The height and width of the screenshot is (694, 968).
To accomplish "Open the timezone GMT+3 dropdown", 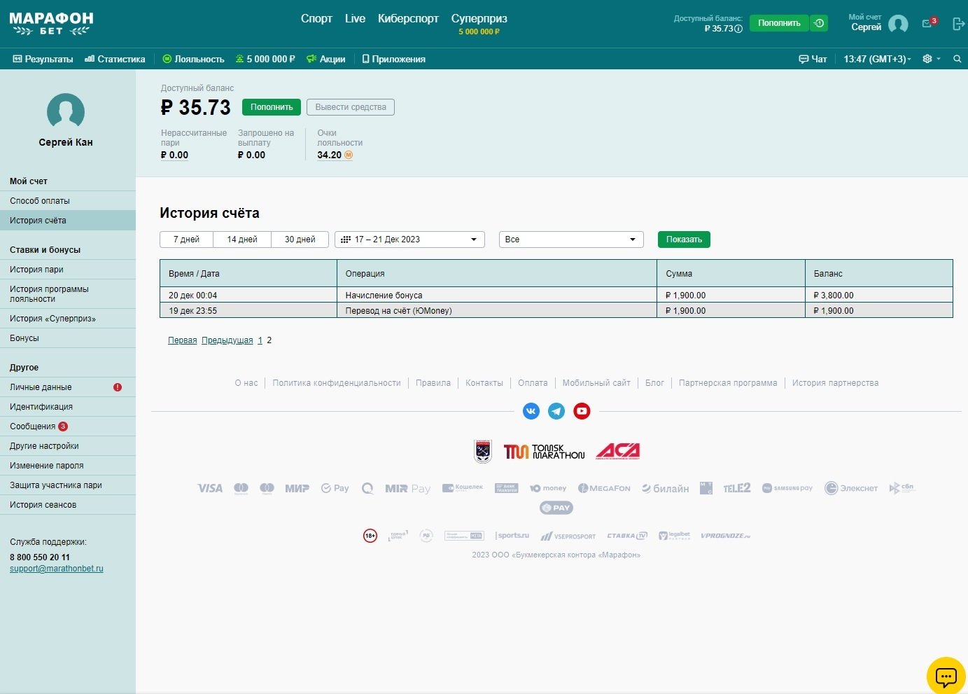I will (x=877, y=59).
